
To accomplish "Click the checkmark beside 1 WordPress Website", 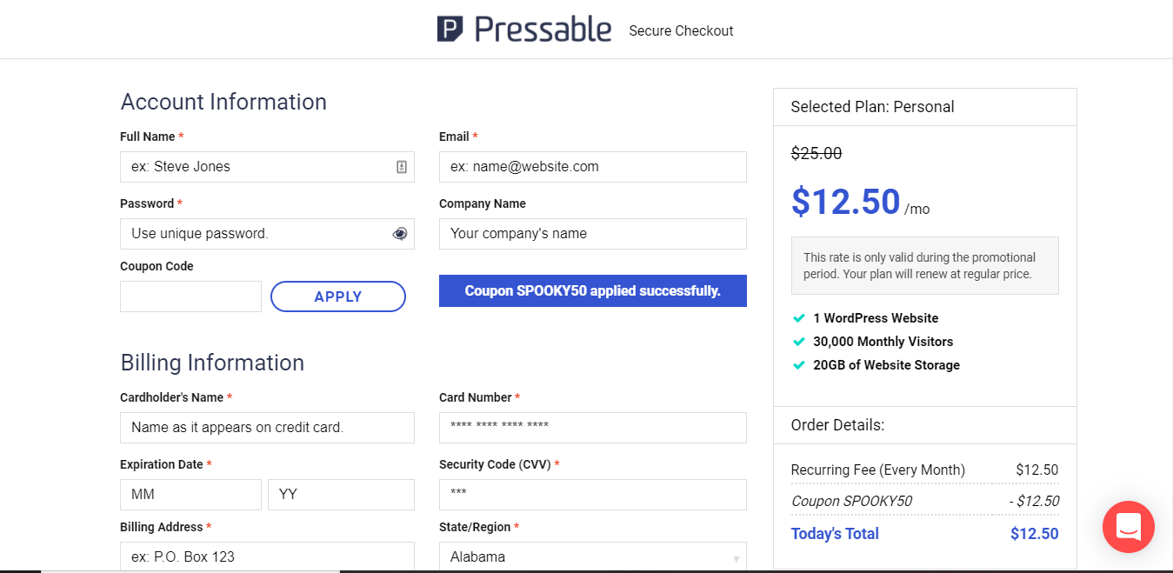I will coord(798,318).
